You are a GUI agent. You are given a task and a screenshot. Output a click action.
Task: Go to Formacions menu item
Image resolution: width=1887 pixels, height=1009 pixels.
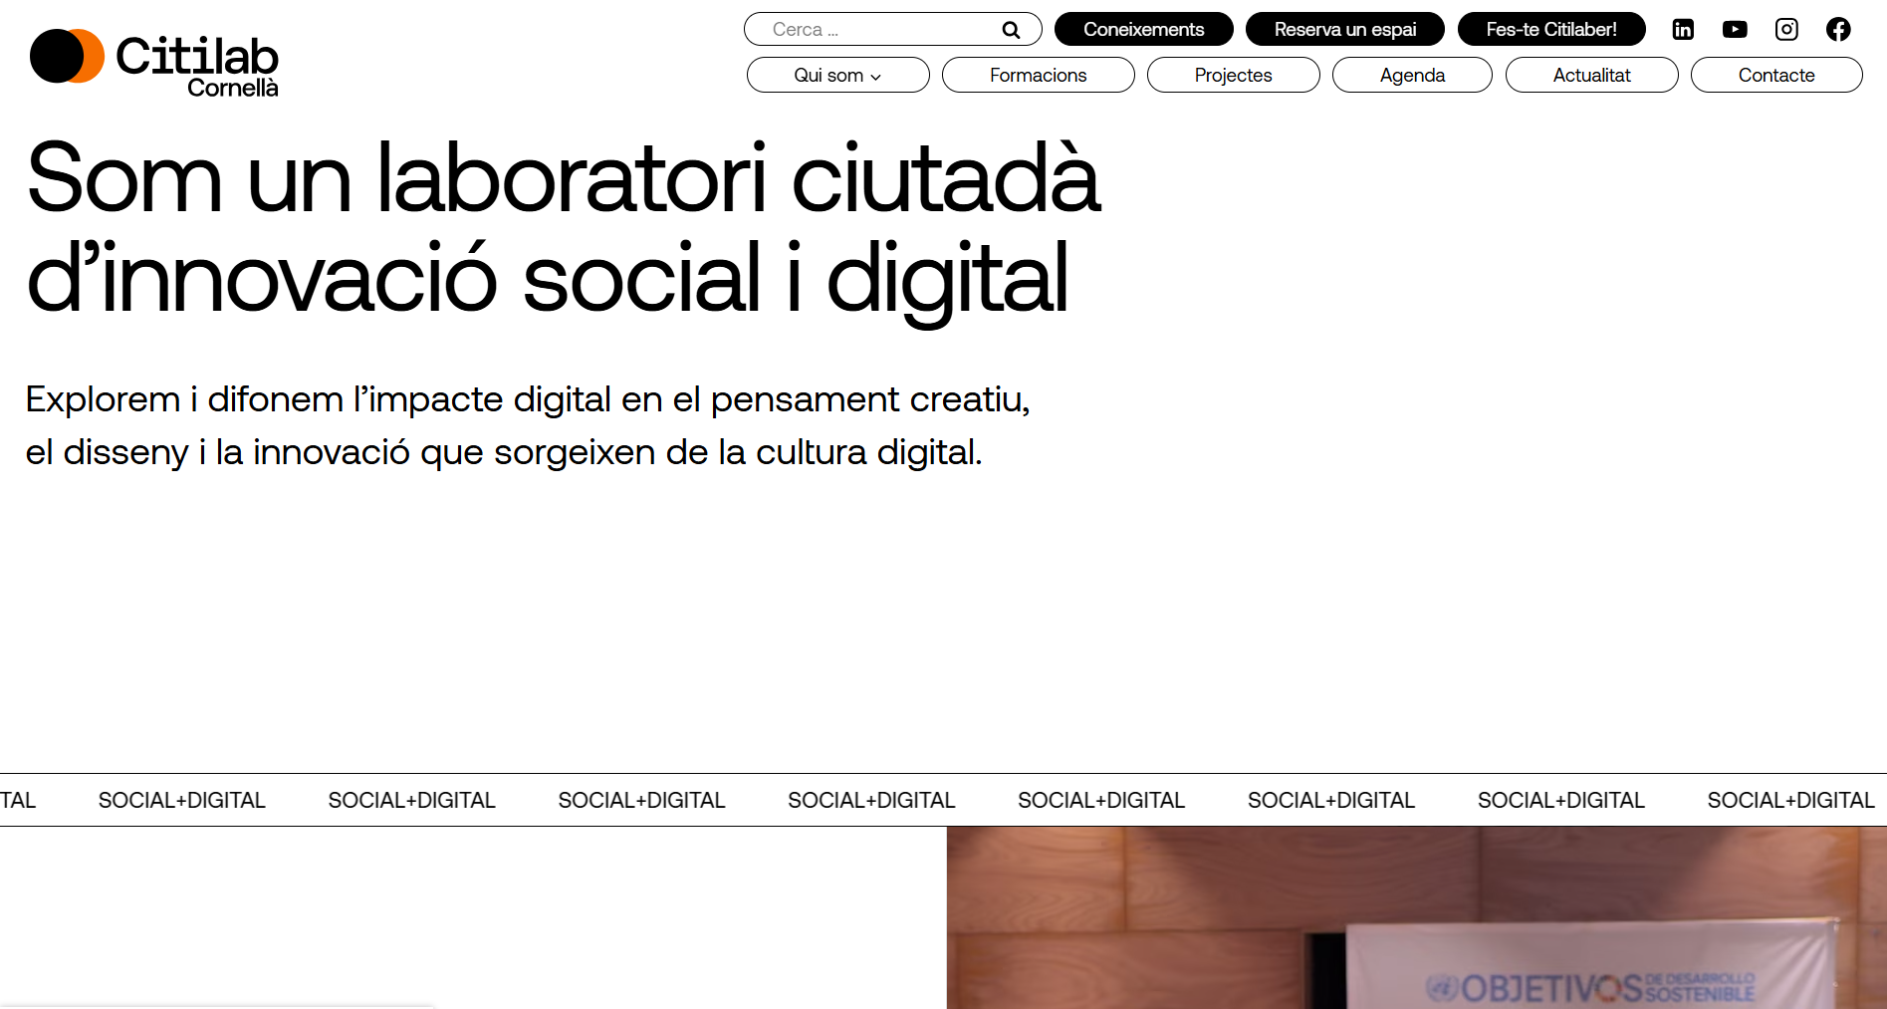(x=1038, y=75)
